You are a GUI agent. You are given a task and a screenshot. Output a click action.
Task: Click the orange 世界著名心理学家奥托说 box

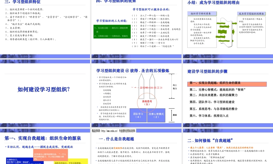(51, 155)
